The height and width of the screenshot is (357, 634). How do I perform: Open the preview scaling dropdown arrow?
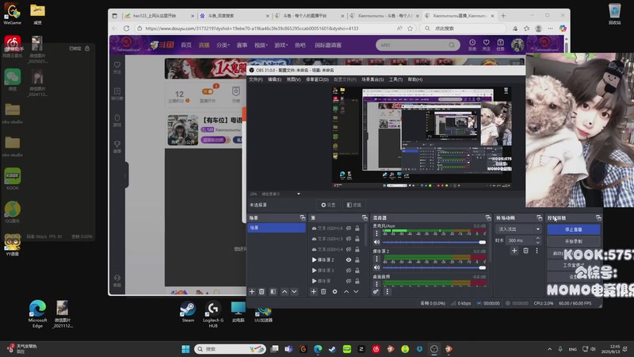tap(299, 194)
